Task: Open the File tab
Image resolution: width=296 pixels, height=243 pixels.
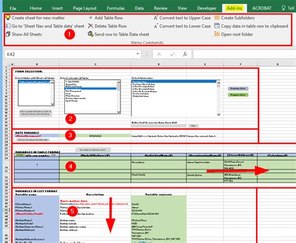Action: tap(13, 8)
